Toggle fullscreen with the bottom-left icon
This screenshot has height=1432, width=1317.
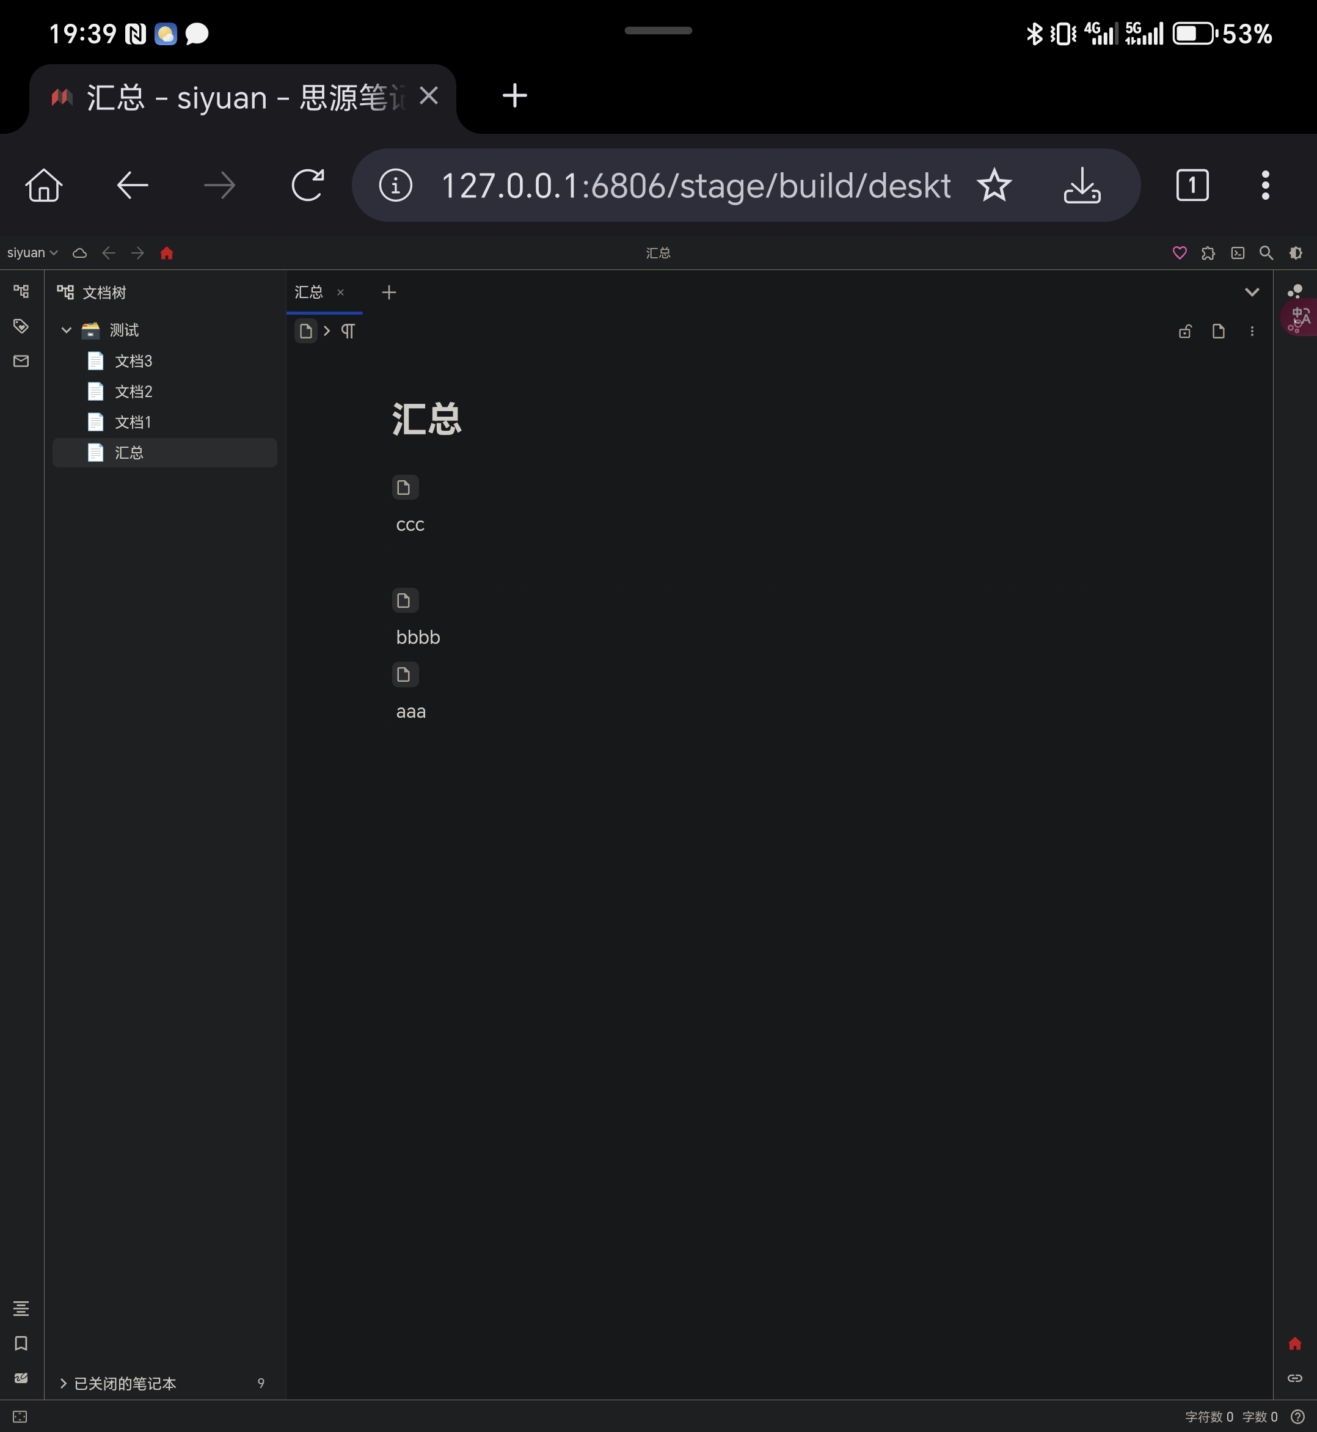[x=21, y=1416]
